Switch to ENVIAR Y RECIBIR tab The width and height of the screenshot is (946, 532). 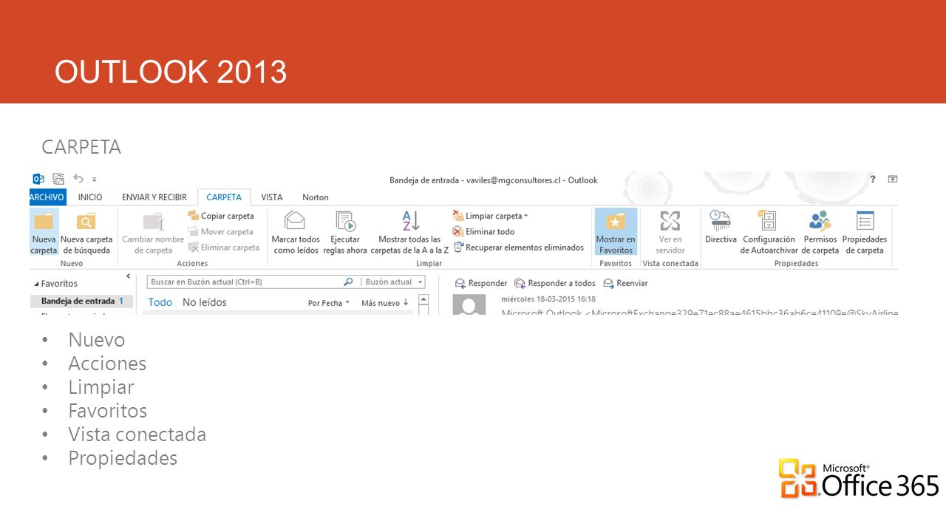[154, 197]
